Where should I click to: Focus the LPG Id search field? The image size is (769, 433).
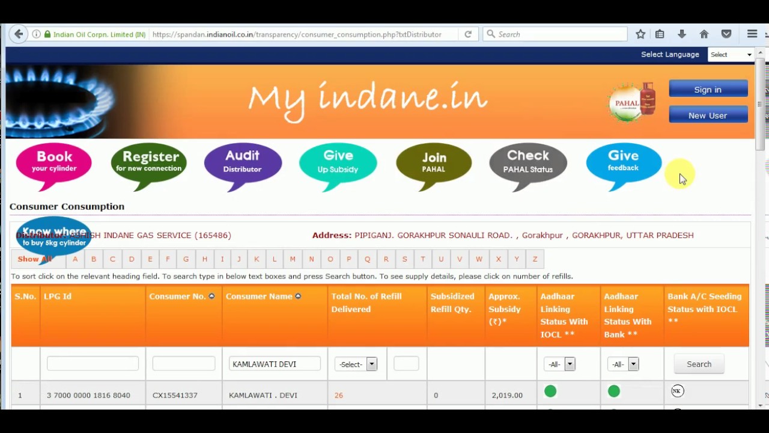pyautogui.click(x=93, y=363)
